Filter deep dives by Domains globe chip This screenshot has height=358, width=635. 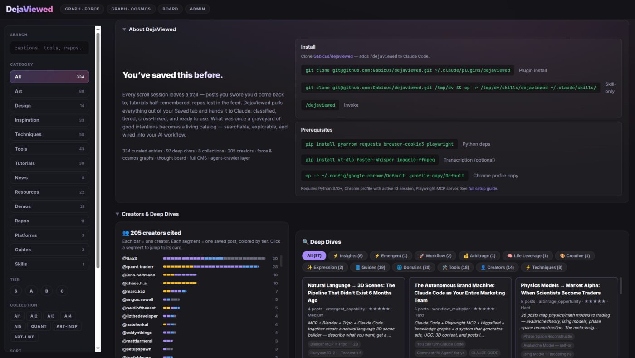pyautogui.click(x=413, y=267)
